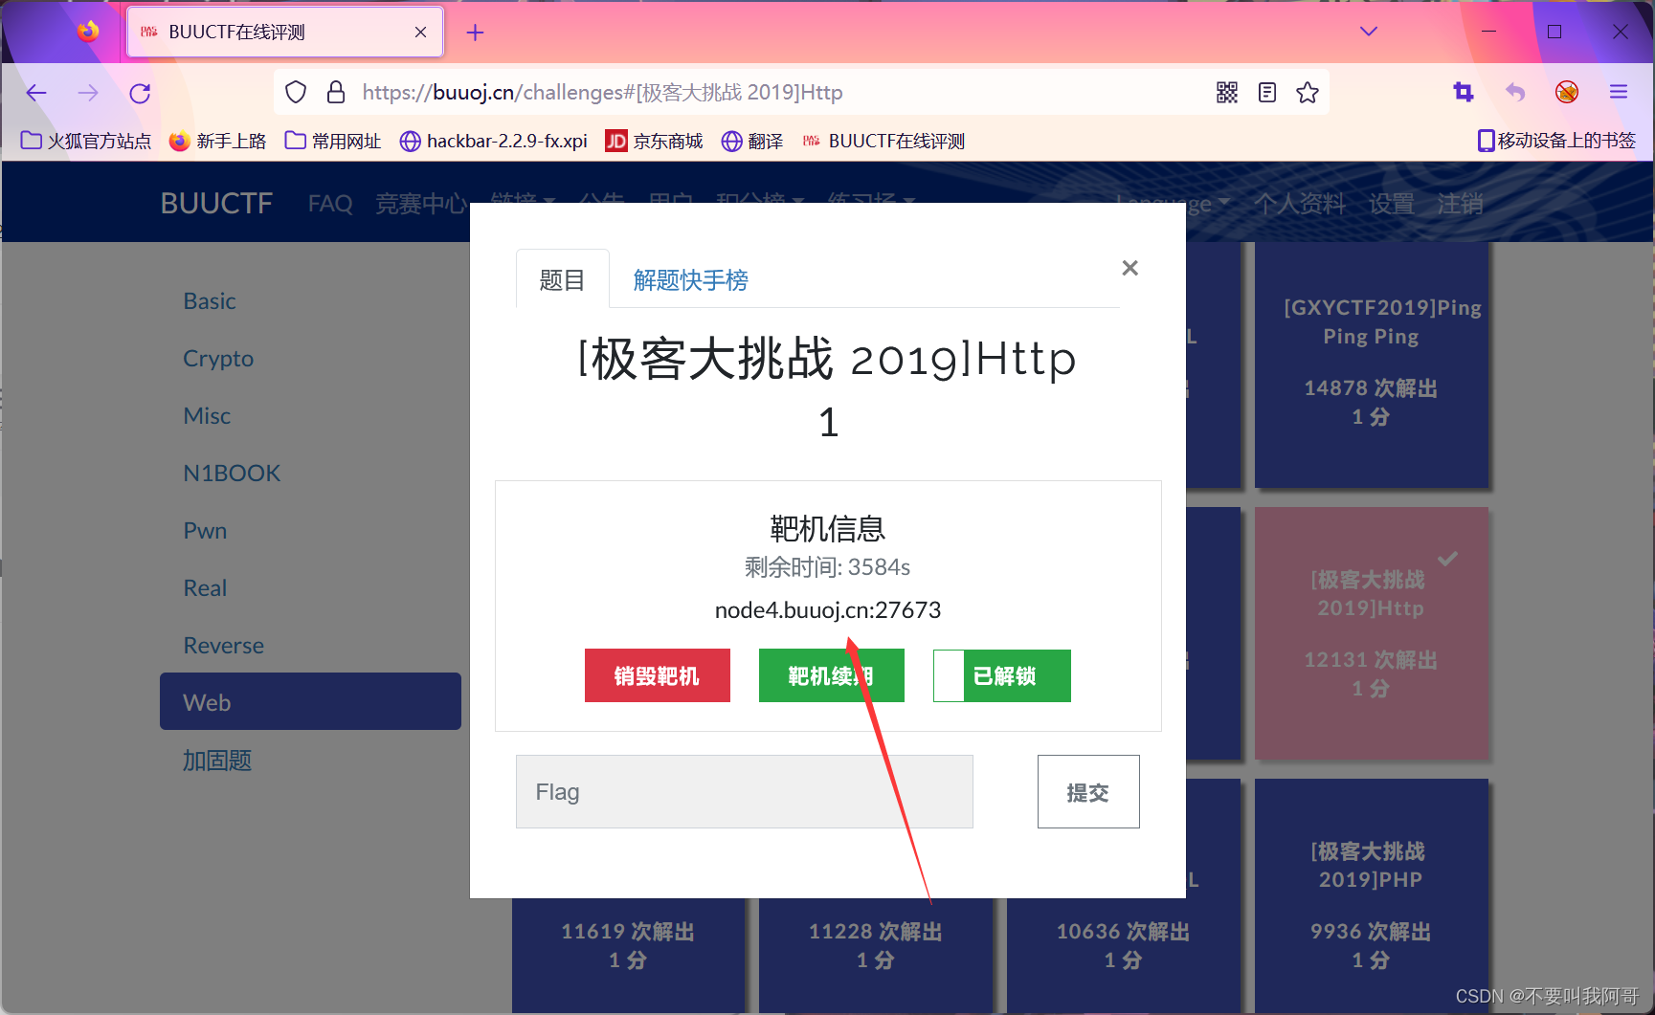Image resolution: width=1655 pixels, height=1015 pixels.
Task: Click the 销毁靶机 red button
Action: 657,675
